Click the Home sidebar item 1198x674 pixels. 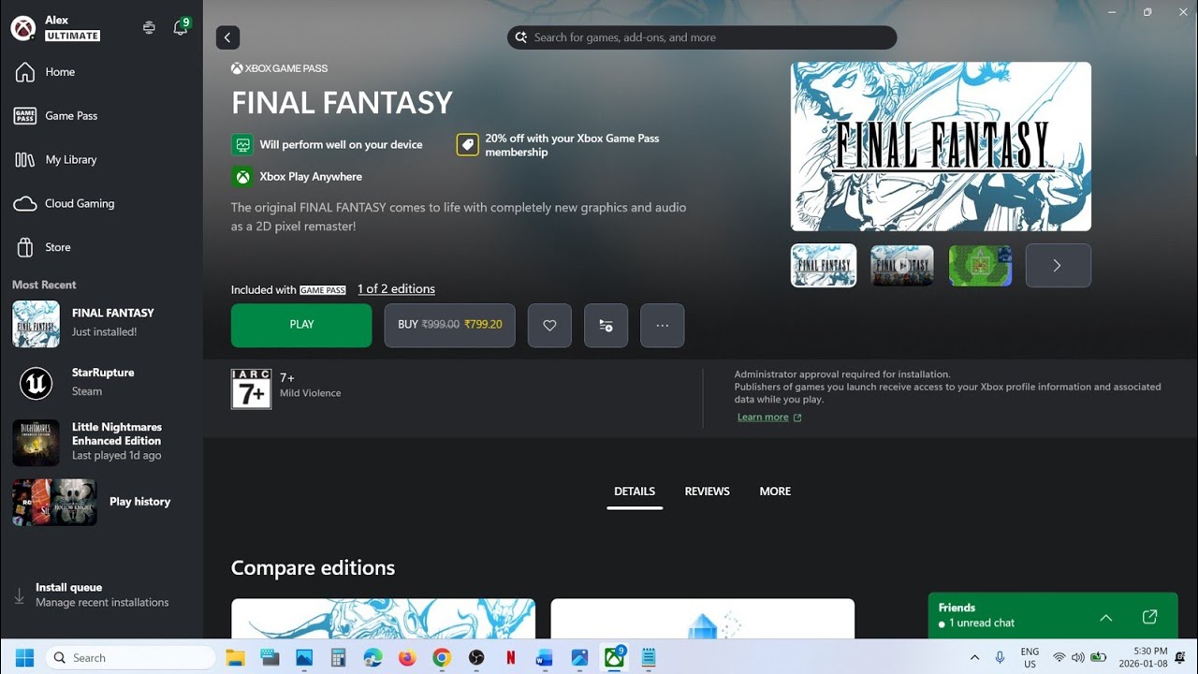(101, 72)
